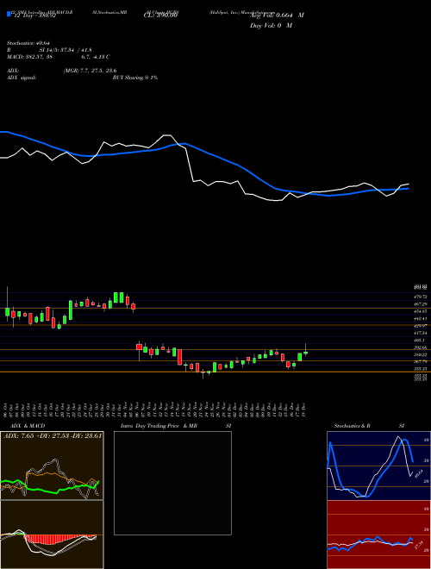431x569 pixels.
Task: Click the 'SI 14/5: 37.34 / 41.8' reading
Action: pos(66,50)
